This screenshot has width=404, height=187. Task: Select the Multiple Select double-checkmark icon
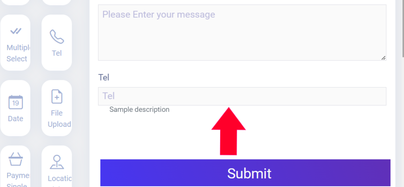click(x=16, y=31)
